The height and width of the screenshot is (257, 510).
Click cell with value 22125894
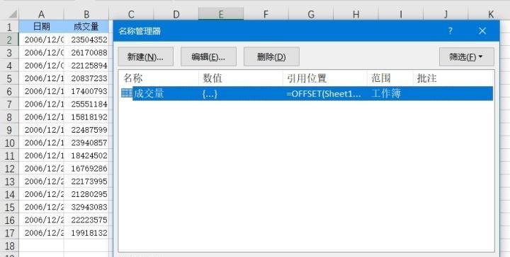pos(86,66)
